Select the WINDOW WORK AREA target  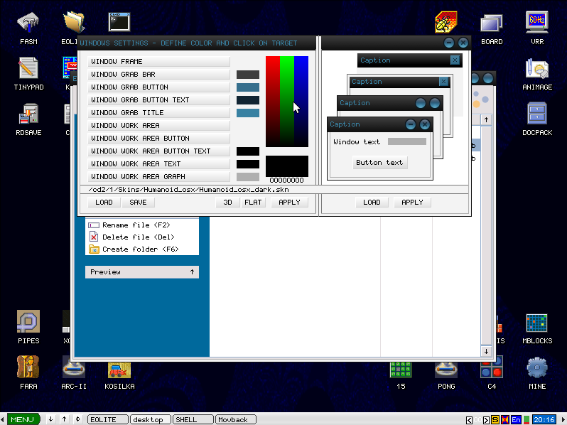[x=158, y=126]
